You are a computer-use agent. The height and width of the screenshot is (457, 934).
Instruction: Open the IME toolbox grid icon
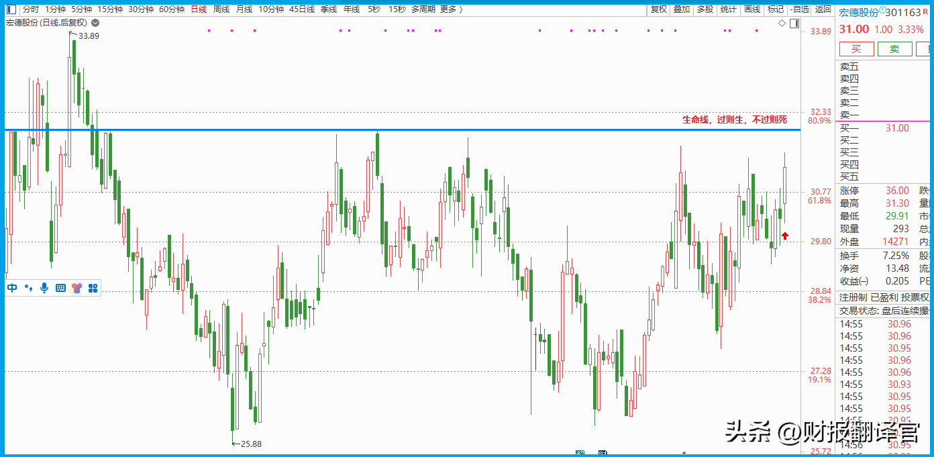pos(93,288)
